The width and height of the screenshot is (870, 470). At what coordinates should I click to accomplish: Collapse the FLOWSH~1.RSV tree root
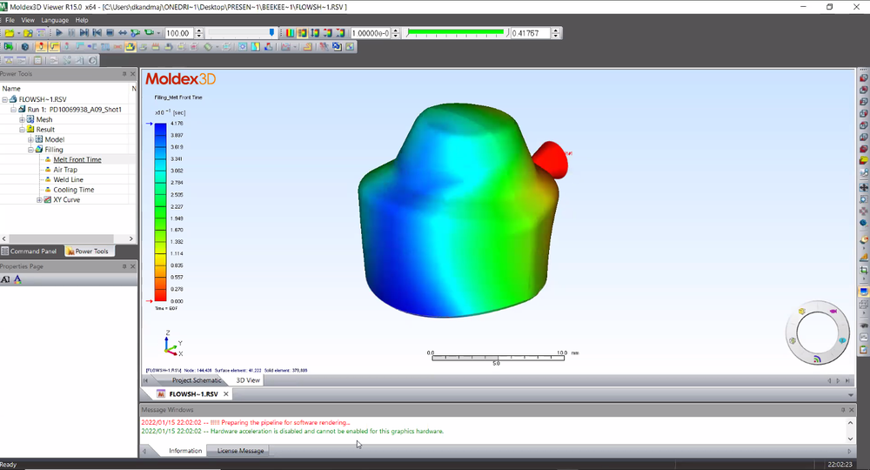point(4,99)
